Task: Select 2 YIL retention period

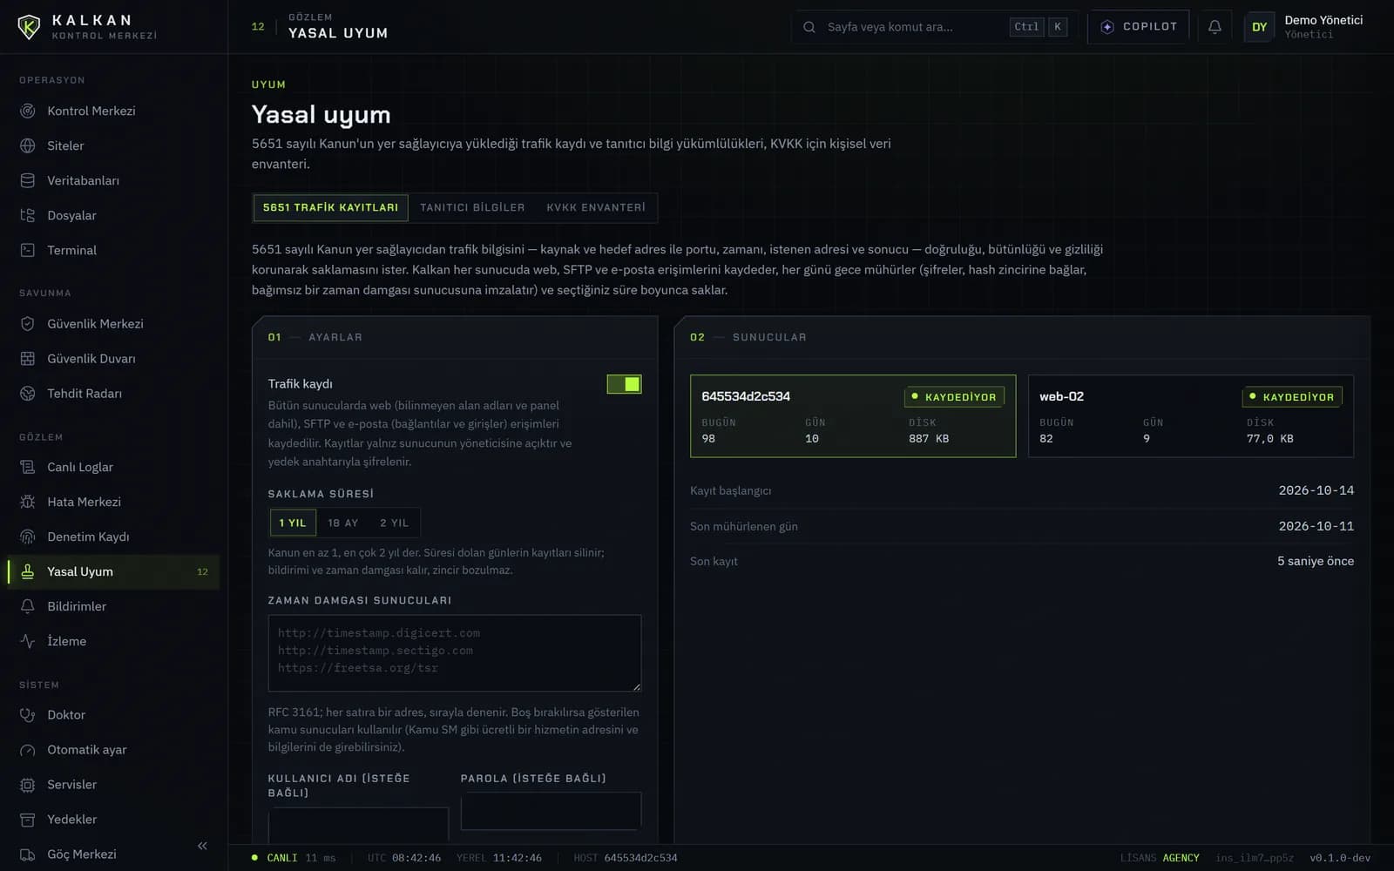Action: [x=394, y=523]
